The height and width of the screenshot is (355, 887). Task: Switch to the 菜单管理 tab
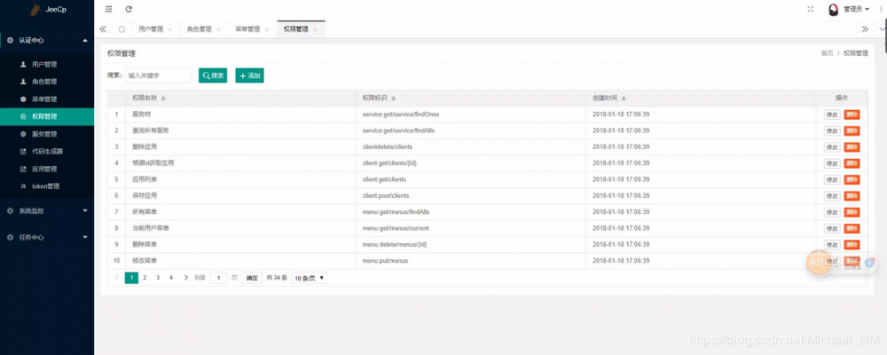point(247,29)
